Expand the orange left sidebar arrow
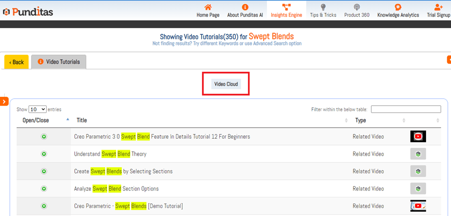The width and height of the screenshot is (451, 216). [x=4, y=101]
